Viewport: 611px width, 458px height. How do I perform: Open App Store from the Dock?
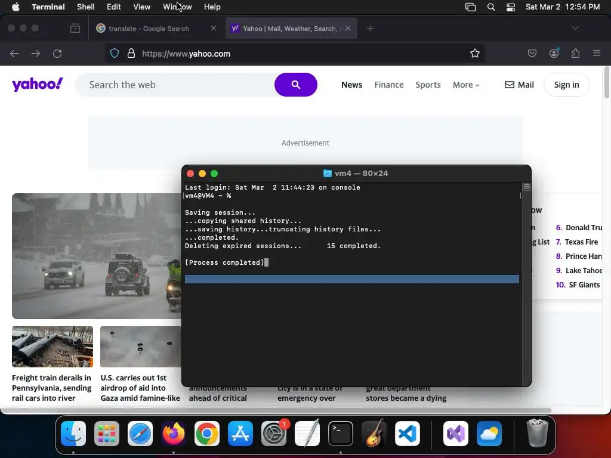[x=240, y=434]
